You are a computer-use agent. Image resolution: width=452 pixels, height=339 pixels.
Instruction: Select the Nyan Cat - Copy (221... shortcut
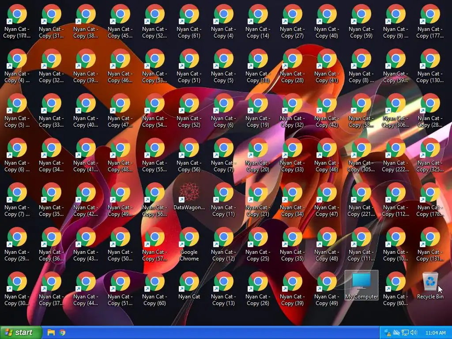click(x=361, y=200)
